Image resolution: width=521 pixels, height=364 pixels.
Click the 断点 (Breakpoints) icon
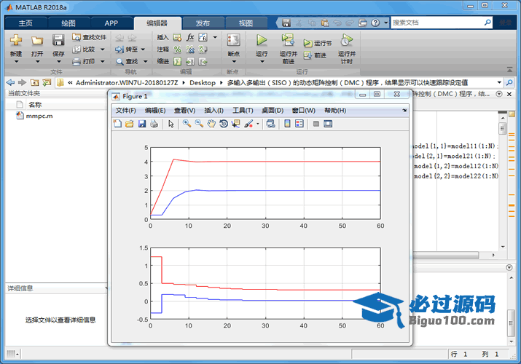(x=234, y=40)
